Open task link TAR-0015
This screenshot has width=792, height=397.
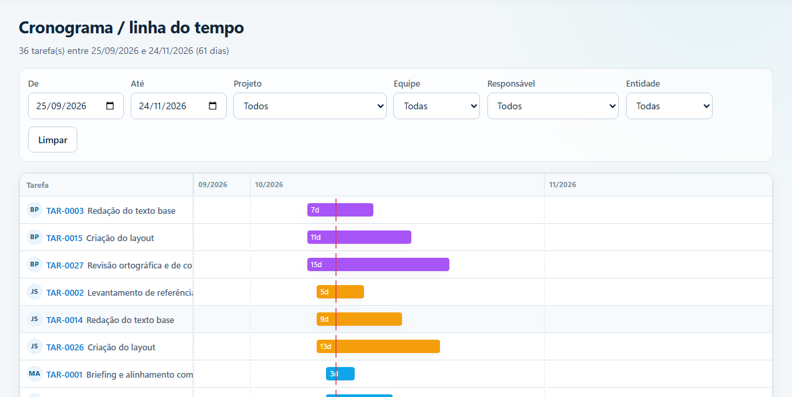[64, 238]
